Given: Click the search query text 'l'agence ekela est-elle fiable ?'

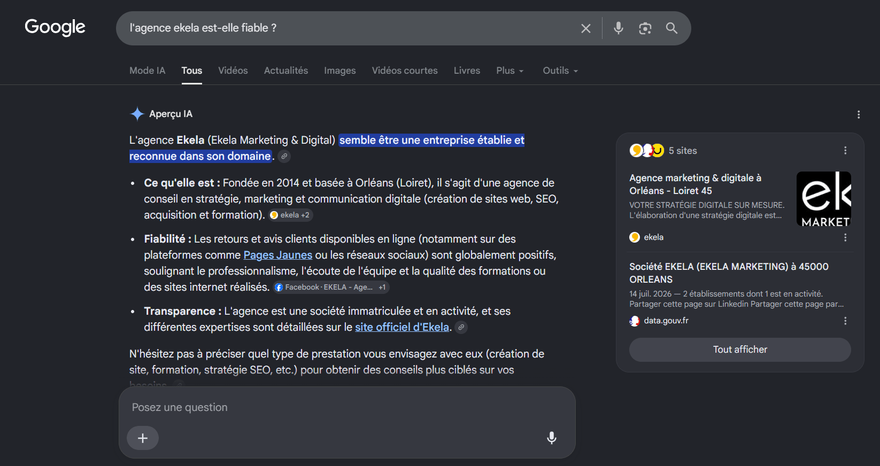Looking at the screenshot, I should coord(203,28).
